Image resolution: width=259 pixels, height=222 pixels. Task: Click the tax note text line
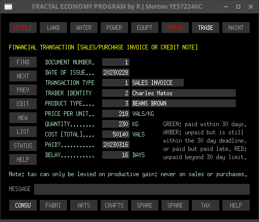(128, 174)
